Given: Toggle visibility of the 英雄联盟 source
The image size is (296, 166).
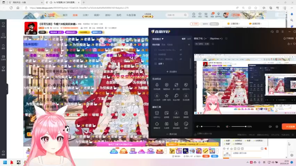Looking at the screenshot, I should [181, 54].
